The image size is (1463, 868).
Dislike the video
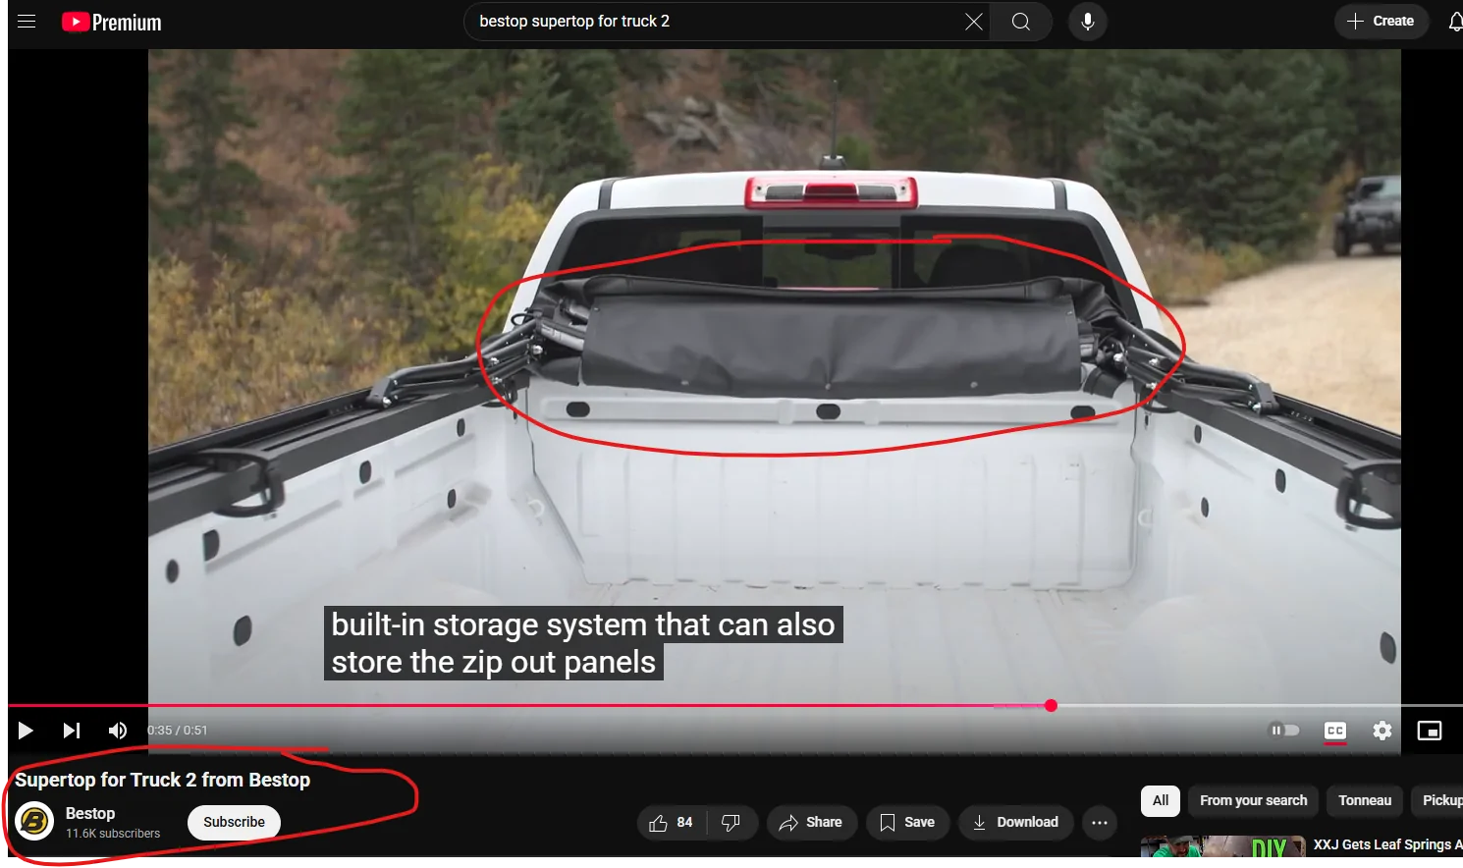pyautogui.click(x=731, y=823)
